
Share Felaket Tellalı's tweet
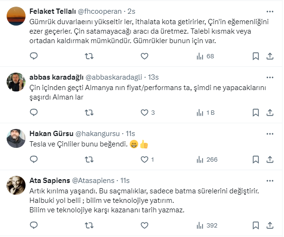[x=270, y=56]
